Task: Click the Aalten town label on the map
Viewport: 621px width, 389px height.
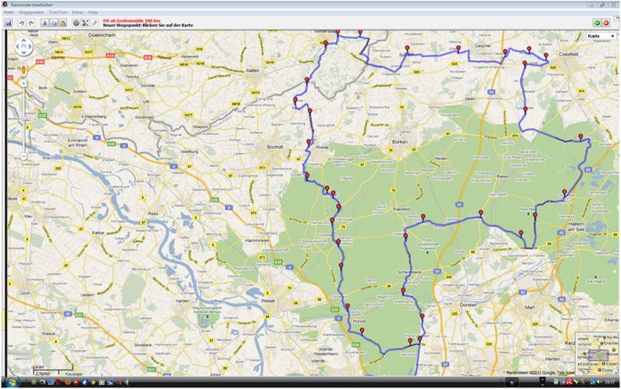Action: (252, 71)
